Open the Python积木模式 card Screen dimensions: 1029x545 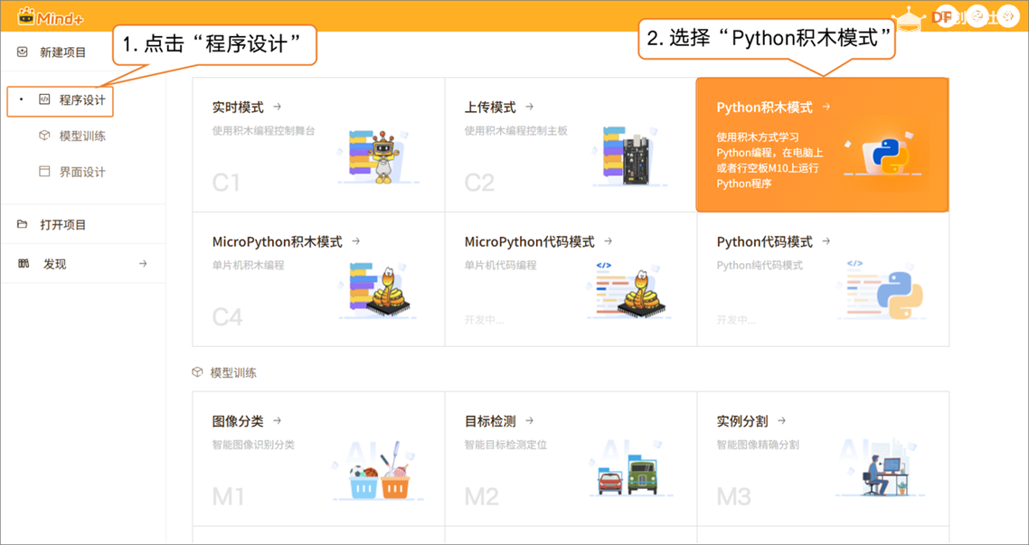pyautogui.click(x=822, y=145)
